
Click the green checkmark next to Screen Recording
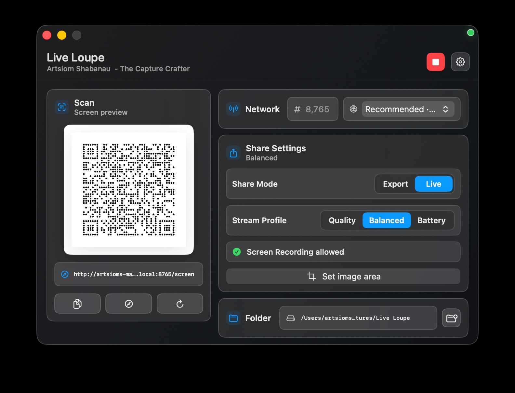click(x=237, y=252)
